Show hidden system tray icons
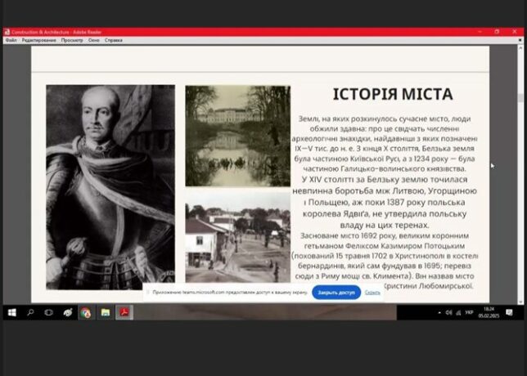 439,312
